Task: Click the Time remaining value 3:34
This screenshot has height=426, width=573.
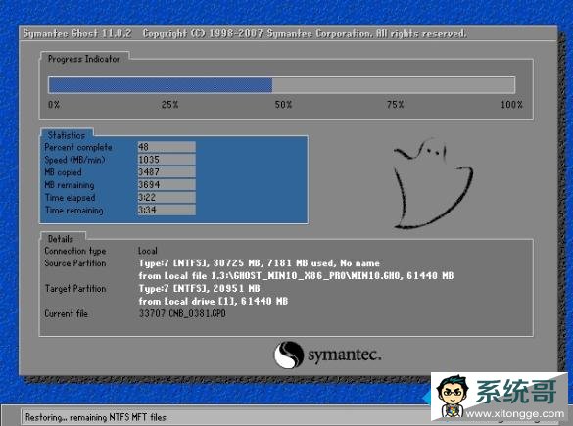Action: coord(167,210)
